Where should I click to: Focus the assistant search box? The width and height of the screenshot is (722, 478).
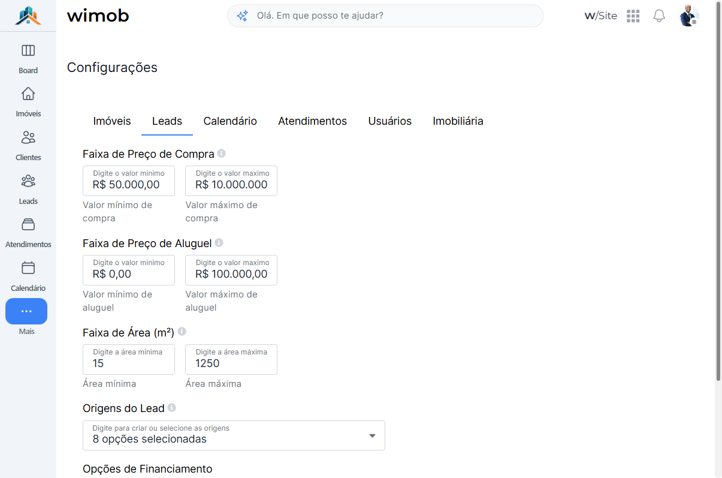click(385, 16)
